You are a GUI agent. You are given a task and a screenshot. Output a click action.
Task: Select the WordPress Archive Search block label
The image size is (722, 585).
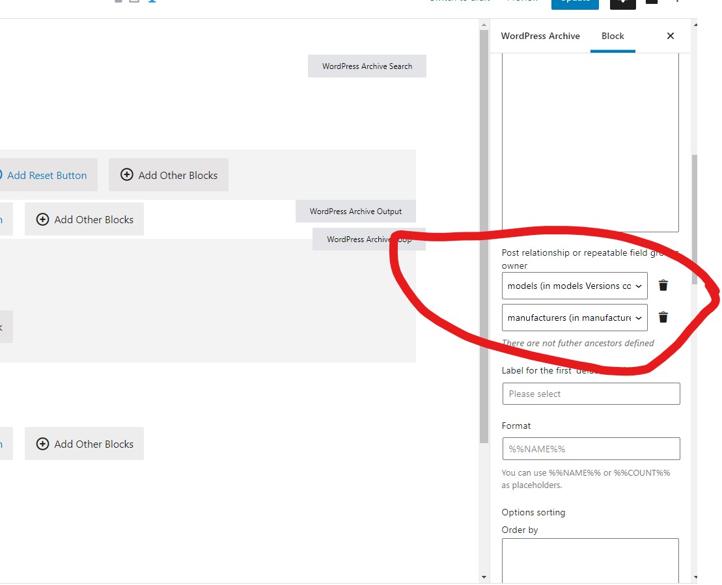367,66
